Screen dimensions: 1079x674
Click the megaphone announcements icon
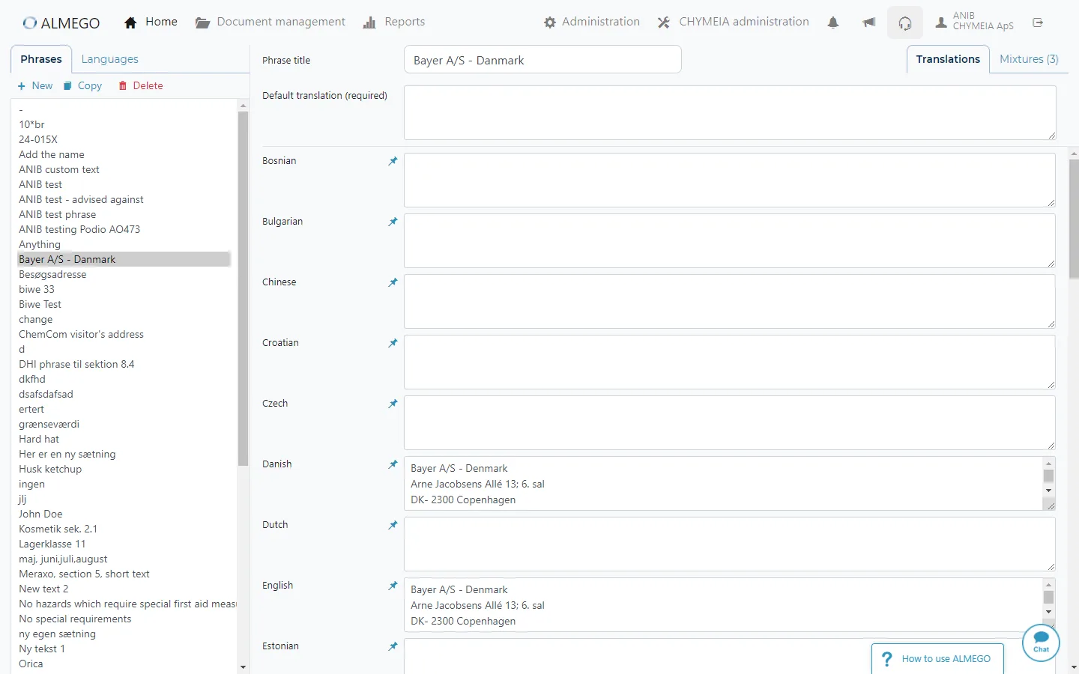click(869, 22)
